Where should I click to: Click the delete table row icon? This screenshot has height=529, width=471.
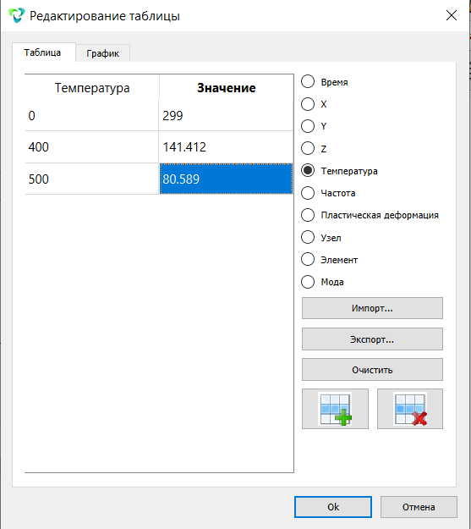coord(410,409)
